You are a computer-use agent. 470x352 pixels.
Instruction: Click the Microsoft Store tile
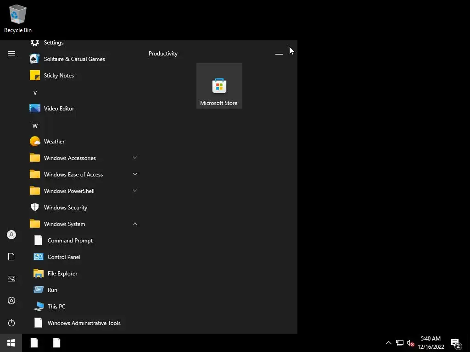tap(219, 86)
